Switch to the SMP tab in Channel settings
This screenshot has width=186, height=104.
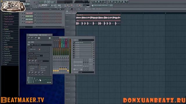tap(29, 42)
